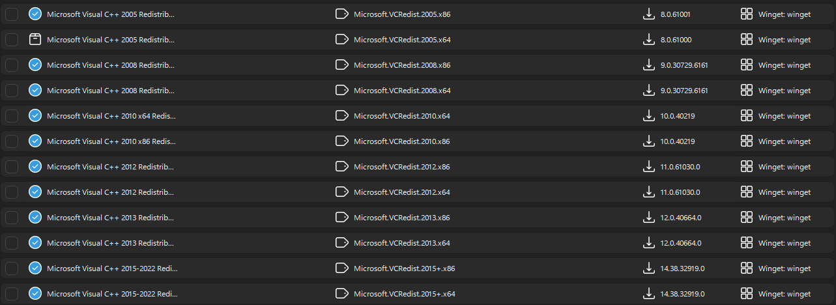Screen dimensions: 836x305
Task: Tick the checkbox for Microsoft.VCRedist.2005.x64 row
Action: pyautogui.click(x=12, y=40)
